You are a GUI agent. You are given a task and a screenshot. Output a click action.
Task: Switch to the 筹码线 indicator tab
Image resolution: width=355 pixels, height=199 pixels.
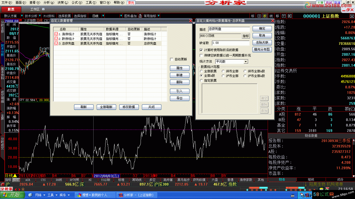point(137,180)
